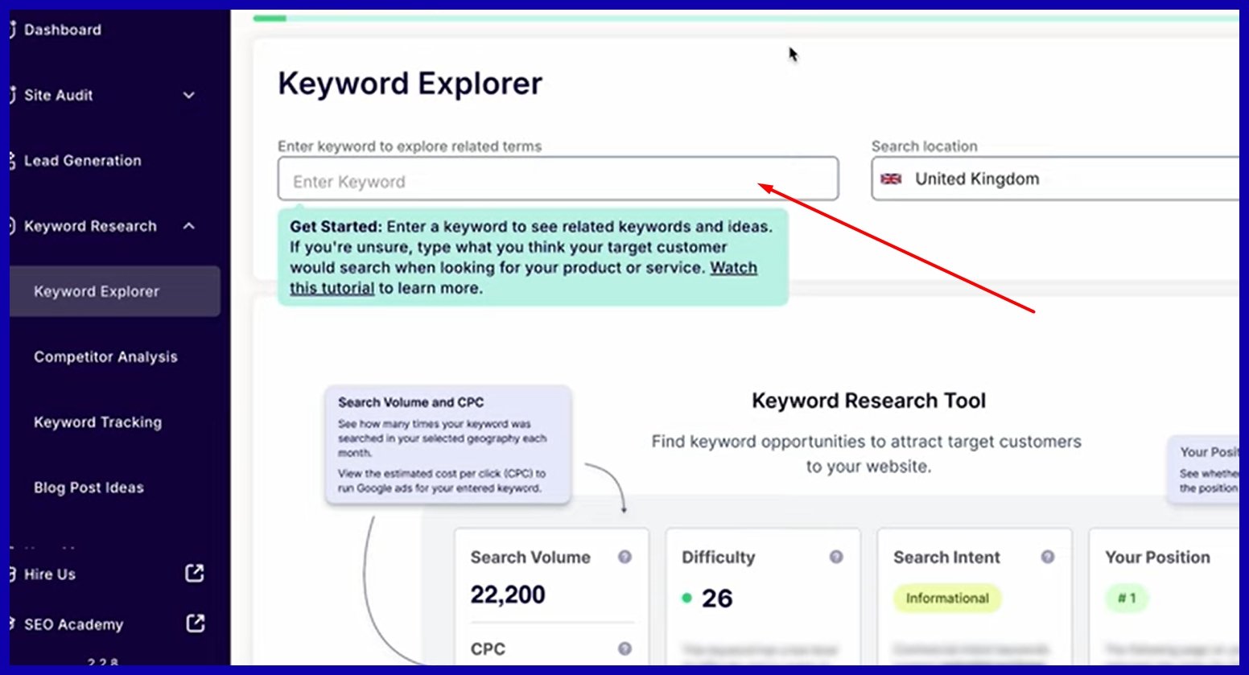
Task: Open Lead Generation in the sidebar
Action: click(82, 161)
